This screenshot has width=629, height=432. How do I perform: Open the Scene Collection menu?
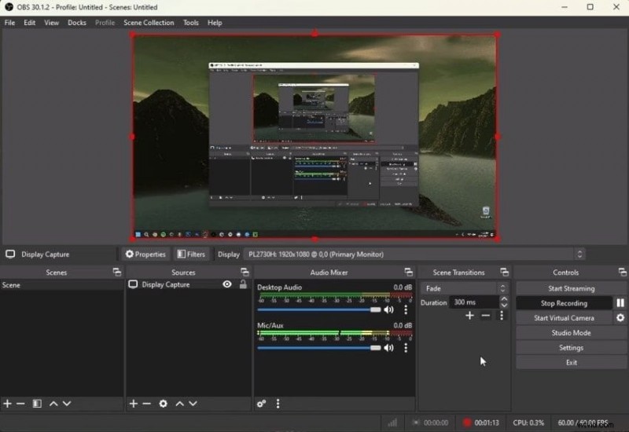(x=149, y=23)
